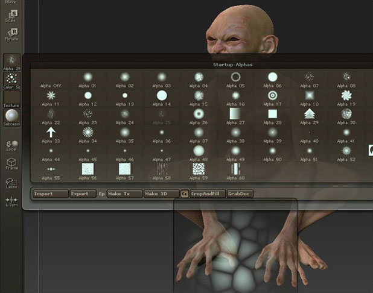373x293 pixels.
Task: Choose Alpha 07 dotted spray
Action: pos(309,80)
